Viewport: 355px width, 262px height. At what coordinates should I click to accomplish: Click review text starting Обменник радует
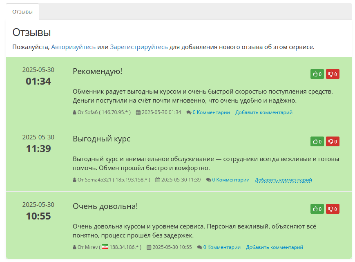pyautogui.click(x=203, y=96)
